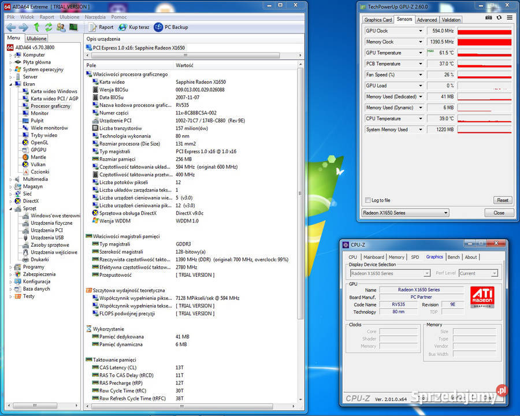Open the Plik menu
This screenshot has height=416, width=520.
coord(10,17)
